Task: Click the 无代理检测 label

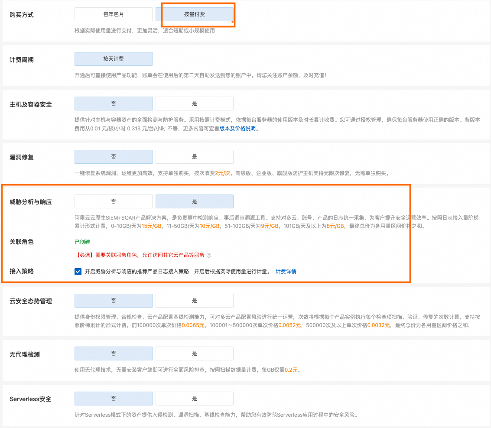Action: point(25,354)
